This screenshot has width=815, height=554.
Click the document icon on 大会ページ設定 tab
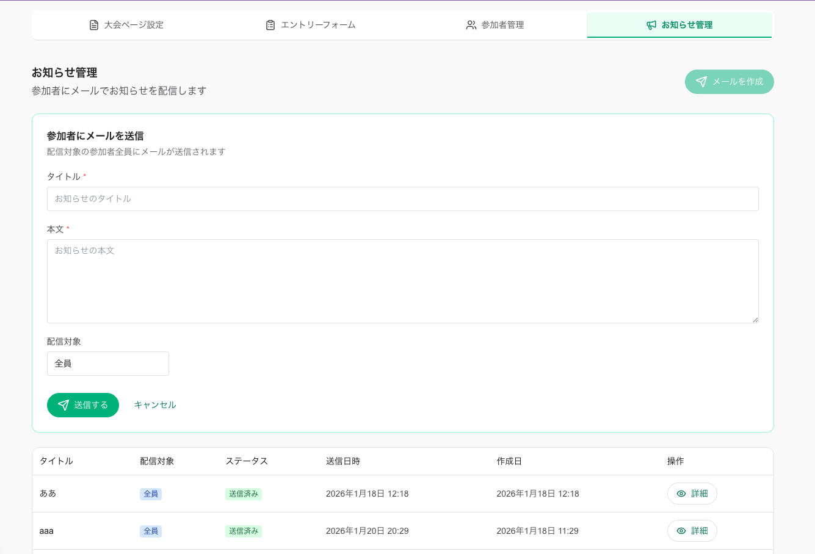click(x=94, y=25)
